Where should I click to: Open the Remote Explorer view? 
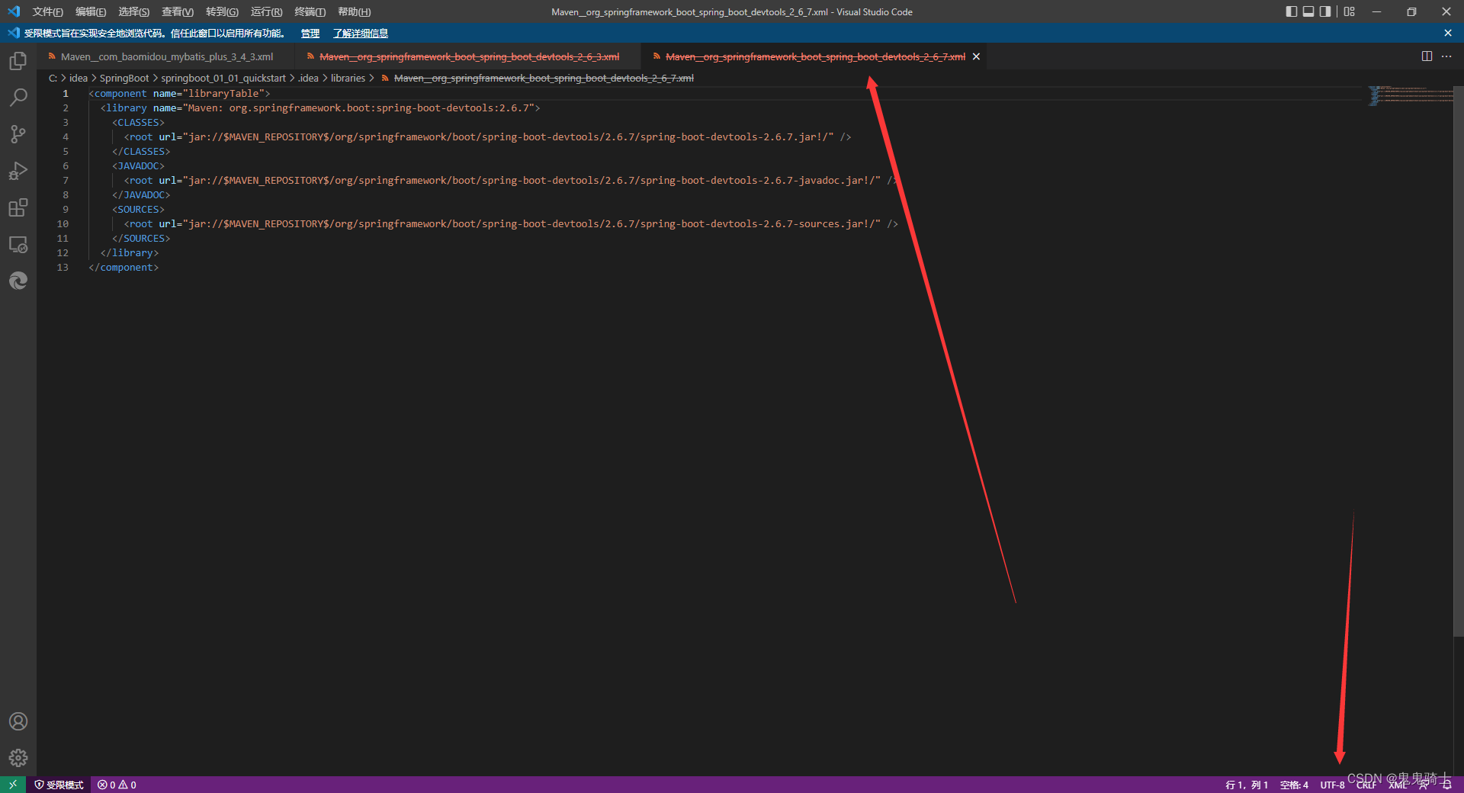point(18,244)
